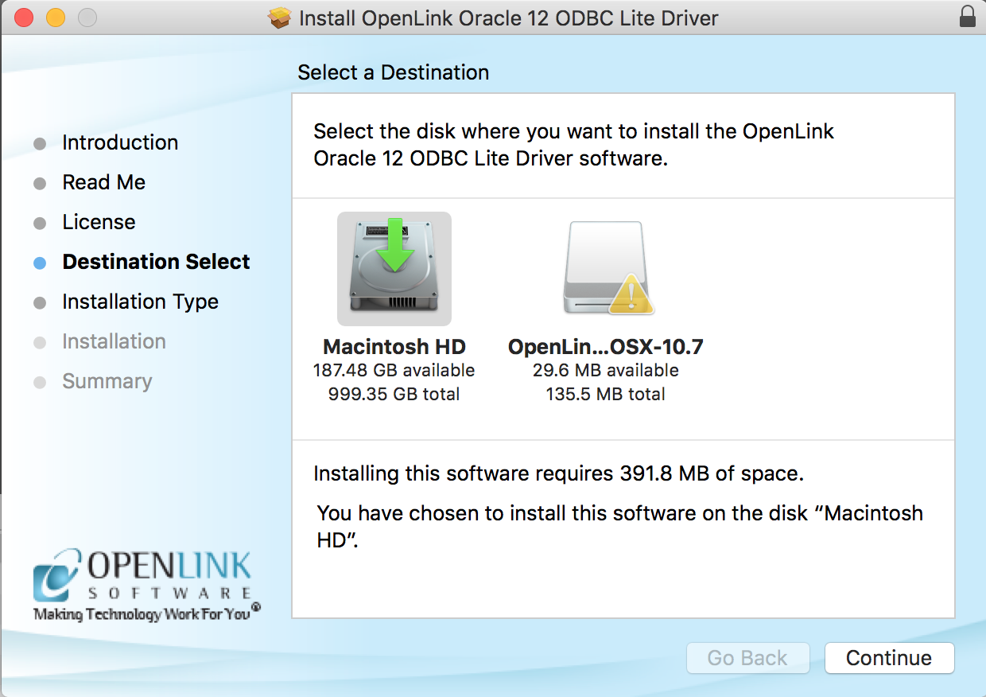Click the package box icon beside window title
Screen dimensions: 986x697
[281, 18]
